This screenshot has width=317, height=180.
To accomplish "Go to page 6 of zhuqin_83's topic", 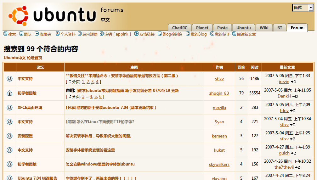I will (100, 97).
